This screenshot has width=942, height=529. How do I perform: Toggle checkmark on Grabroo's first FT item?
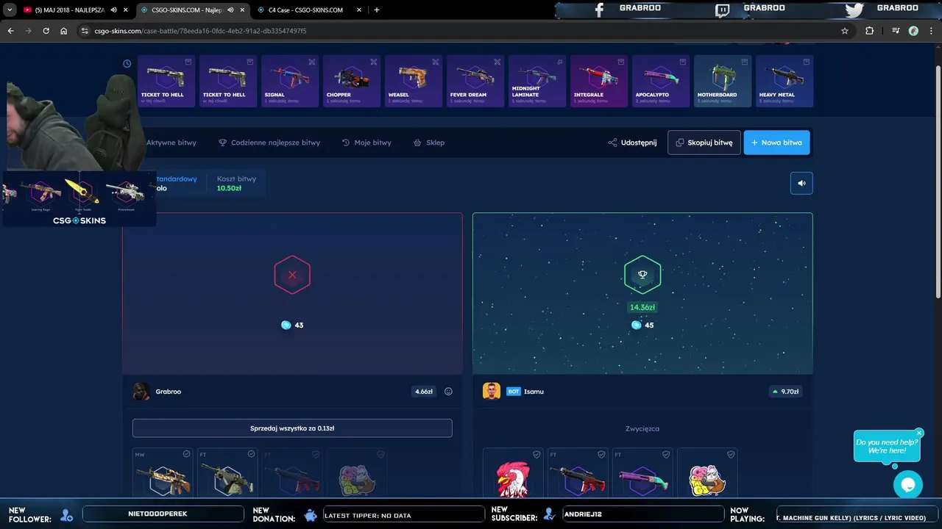pyautogui.click(x=251, y=455)
